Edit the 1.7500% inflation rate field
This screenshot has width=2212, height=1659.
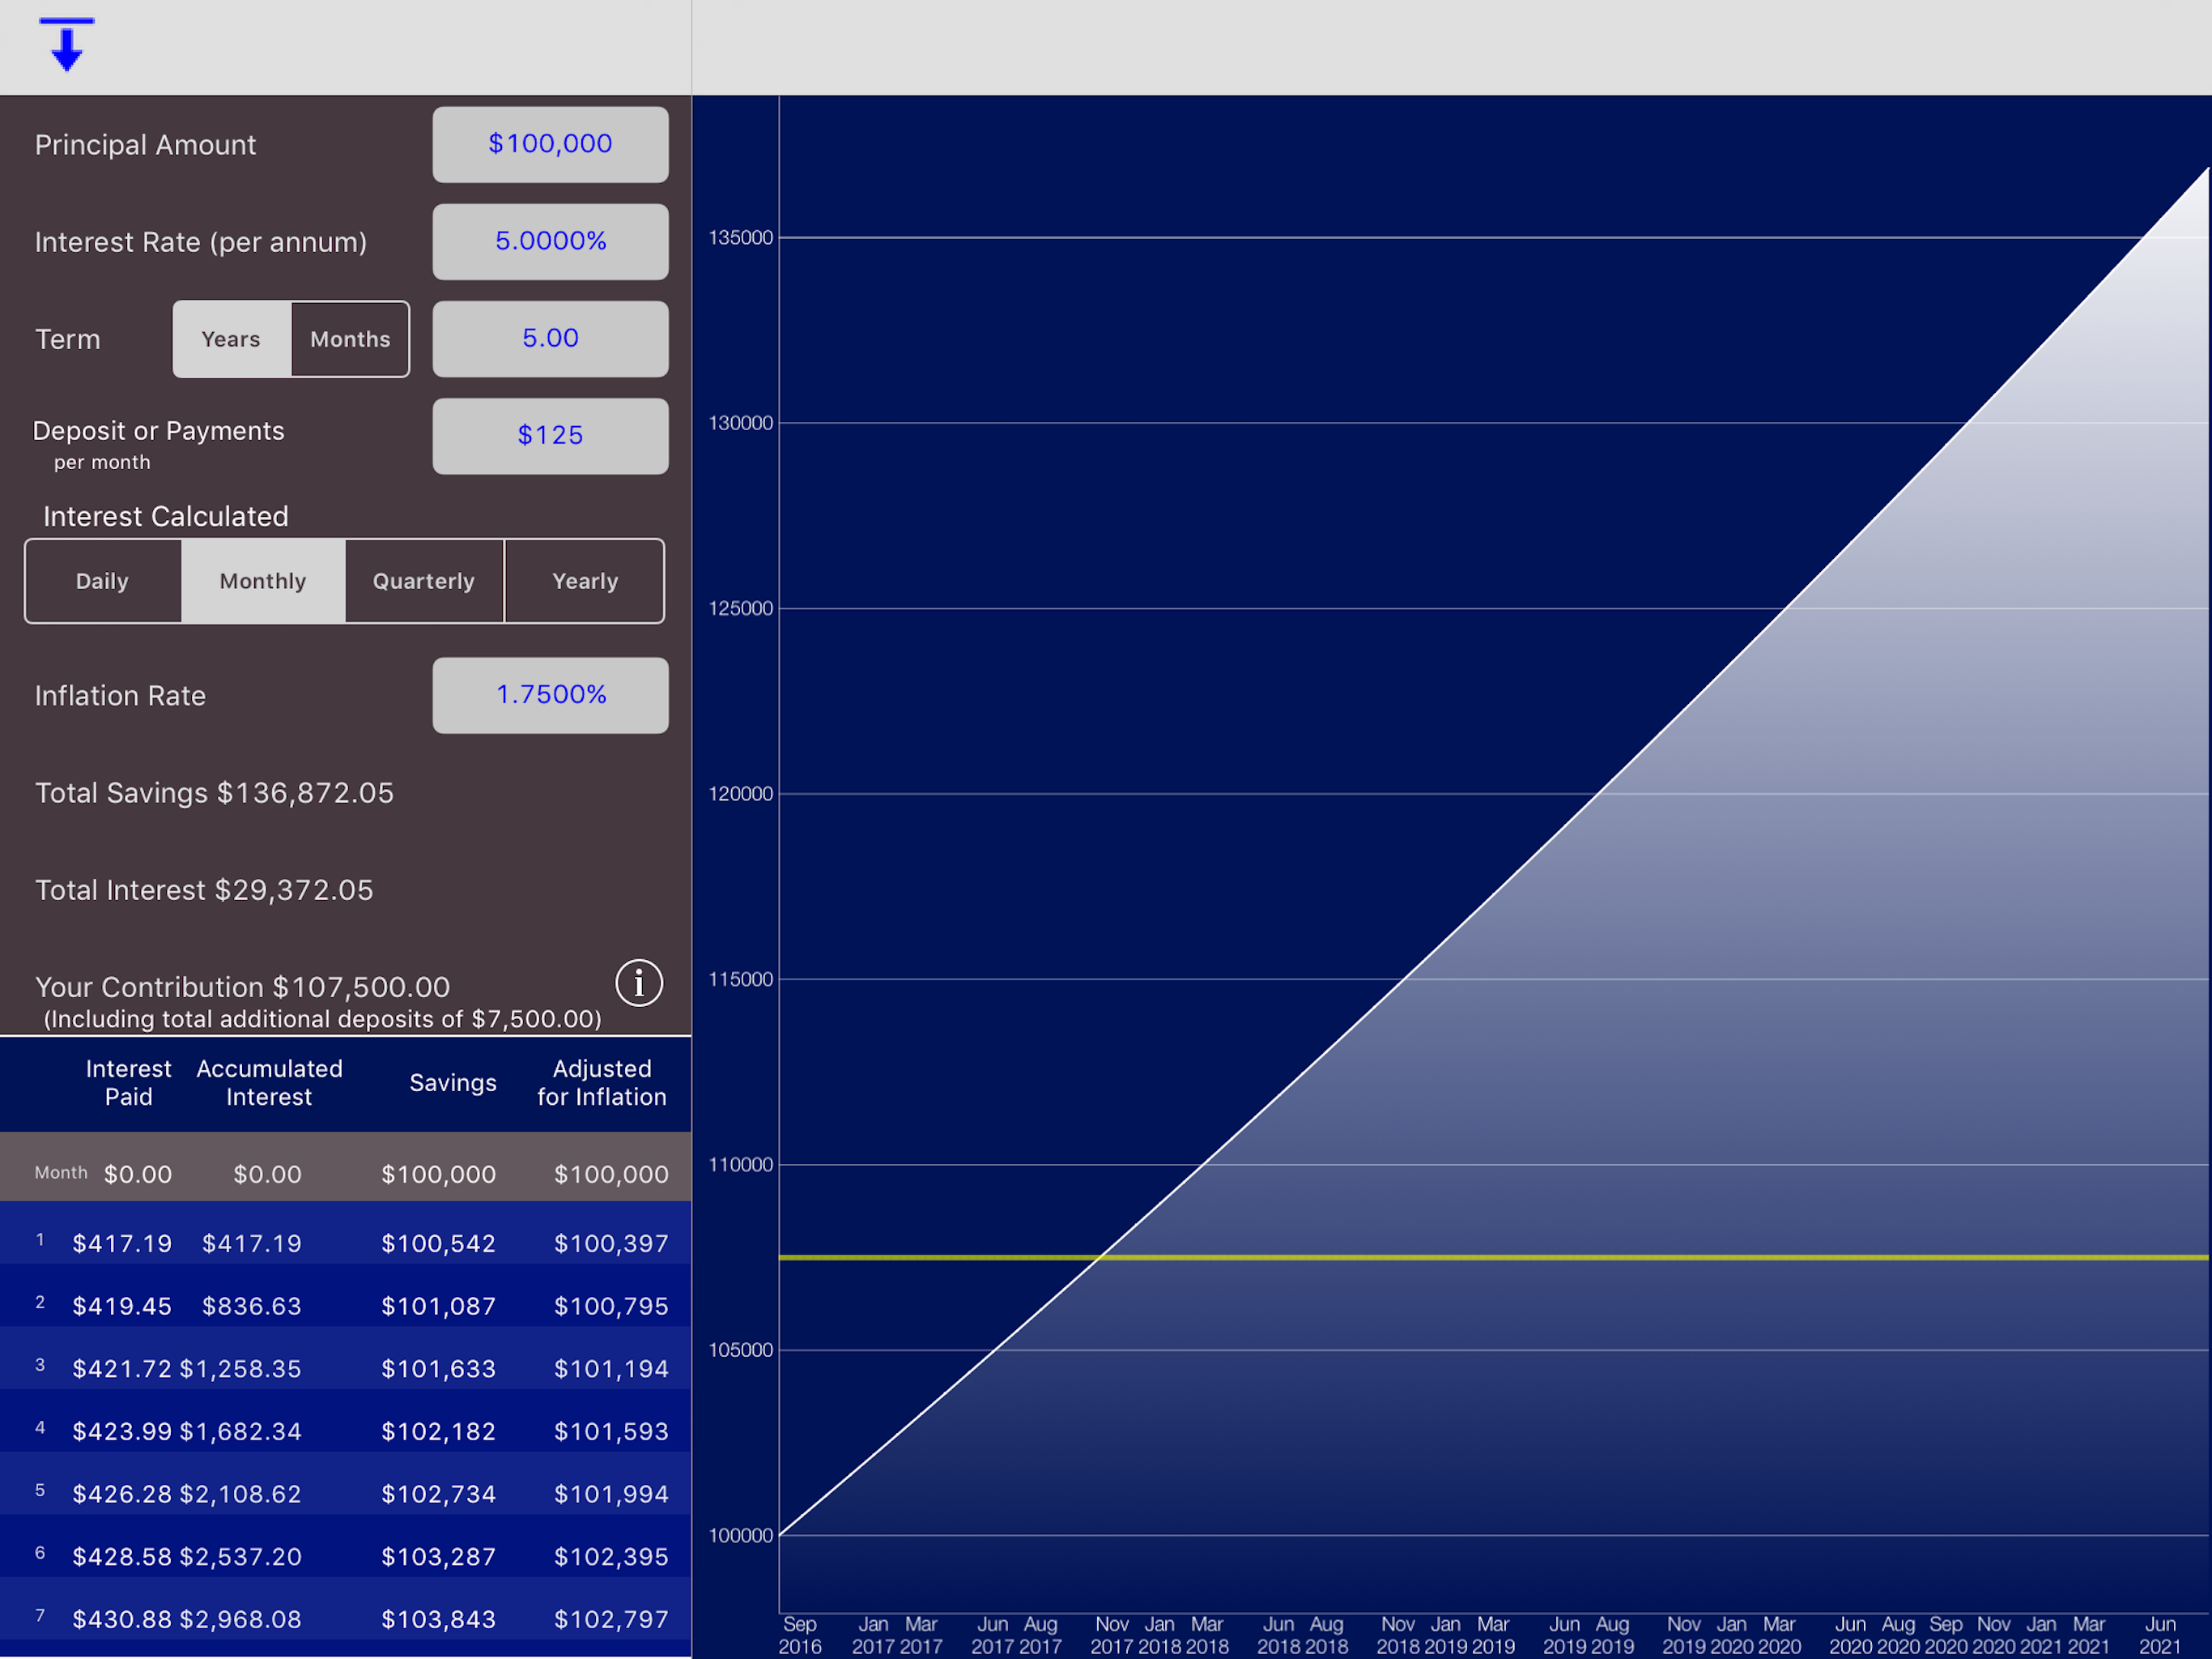pos(550,694)
